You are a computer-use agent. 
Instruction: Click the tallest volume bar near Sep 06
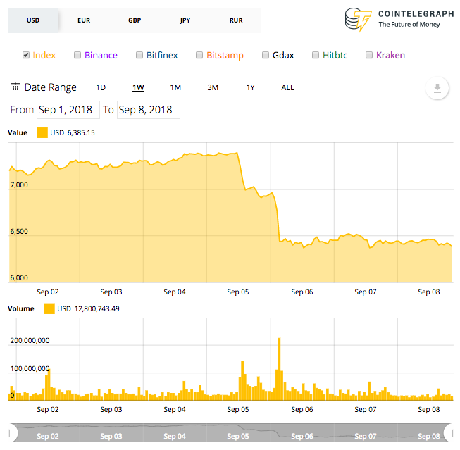point(279,369)
